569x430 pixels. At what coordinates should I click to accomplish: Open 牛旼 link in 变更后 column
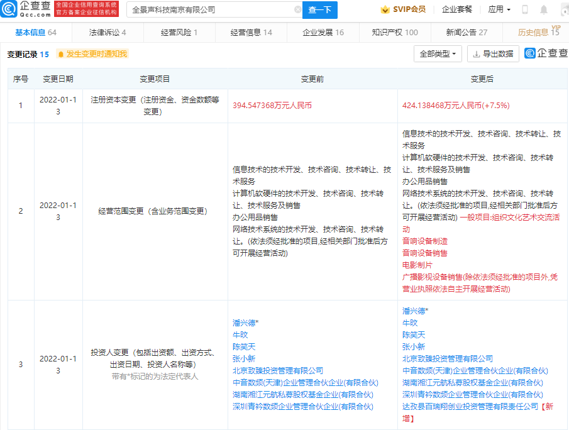point(410,323)
